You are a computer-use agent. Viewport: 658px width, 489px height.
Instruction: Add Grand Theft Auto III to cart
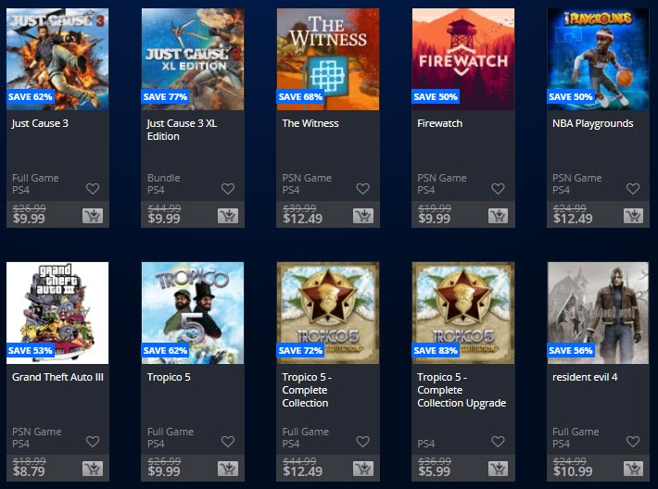pyautogui.click(x=93, y=469)
